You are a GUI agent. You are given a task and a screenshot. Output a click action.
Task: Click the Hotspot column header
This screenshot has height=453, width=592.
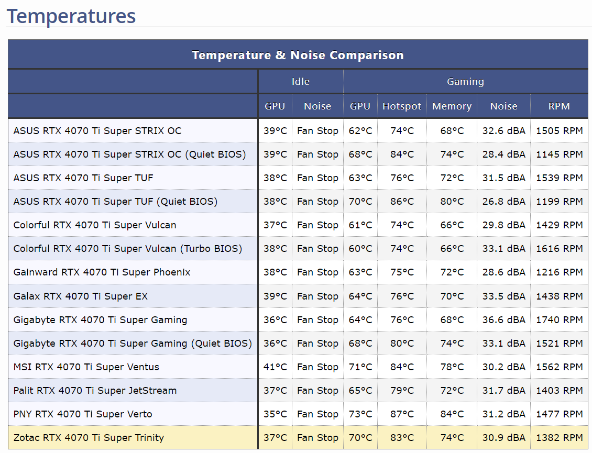point(402,106)
